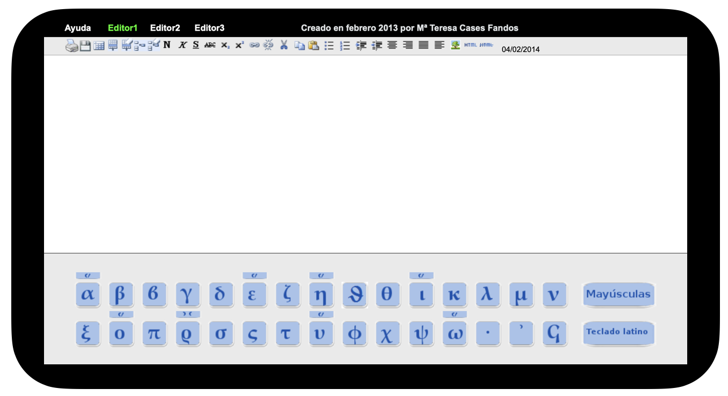Switch to the Editor1 tab
The height and width of the screenshot is (396, 728).
tap(123, 28)
